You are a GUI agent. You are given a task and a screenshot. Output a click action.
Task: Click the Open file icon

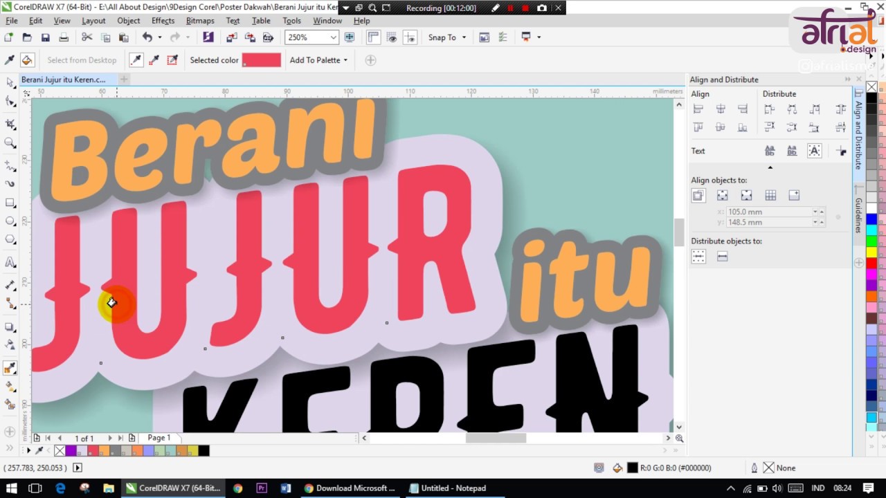tap(27, 37)
